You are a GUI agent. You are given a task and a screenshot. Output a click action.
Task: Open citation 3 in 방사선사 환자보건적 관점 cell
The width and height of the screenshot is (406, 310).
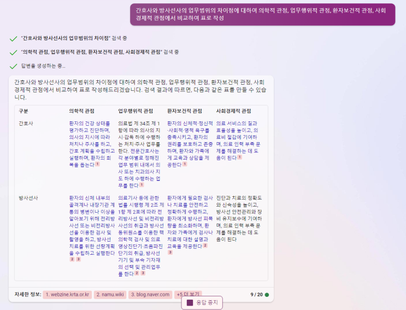pyautogui.click(x=170, y=252)
